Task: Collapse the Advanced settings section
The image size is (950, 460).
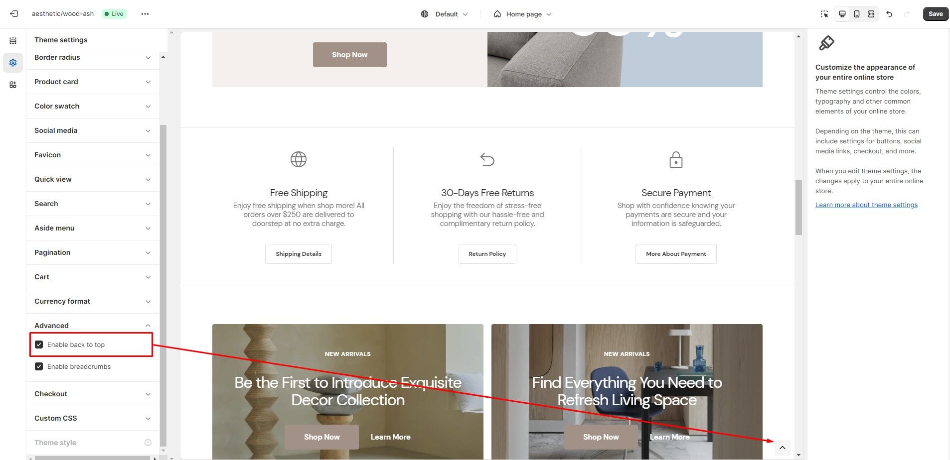Action: point(93,326)
